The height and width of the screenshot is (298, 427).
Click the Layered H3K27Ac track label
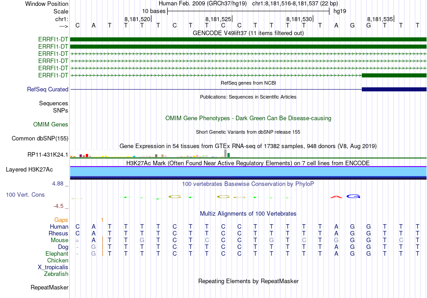click(29, 170)
